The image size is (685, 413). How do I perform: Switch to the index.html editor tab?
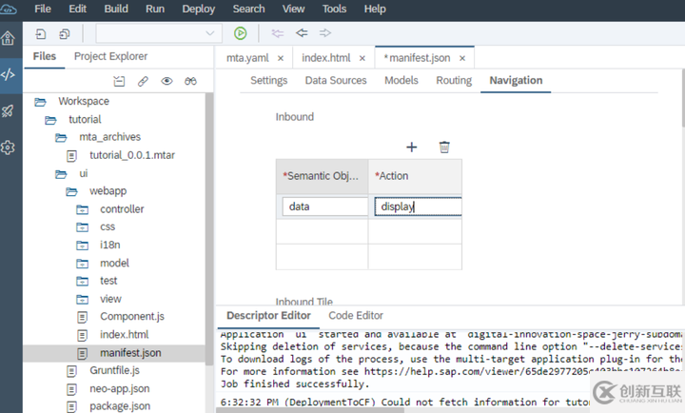click(x=326, y=58)
